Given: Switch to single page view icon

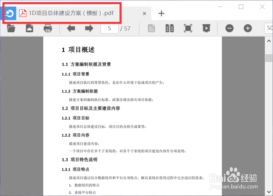Looking at the screenshot, I should pos(151,28).
